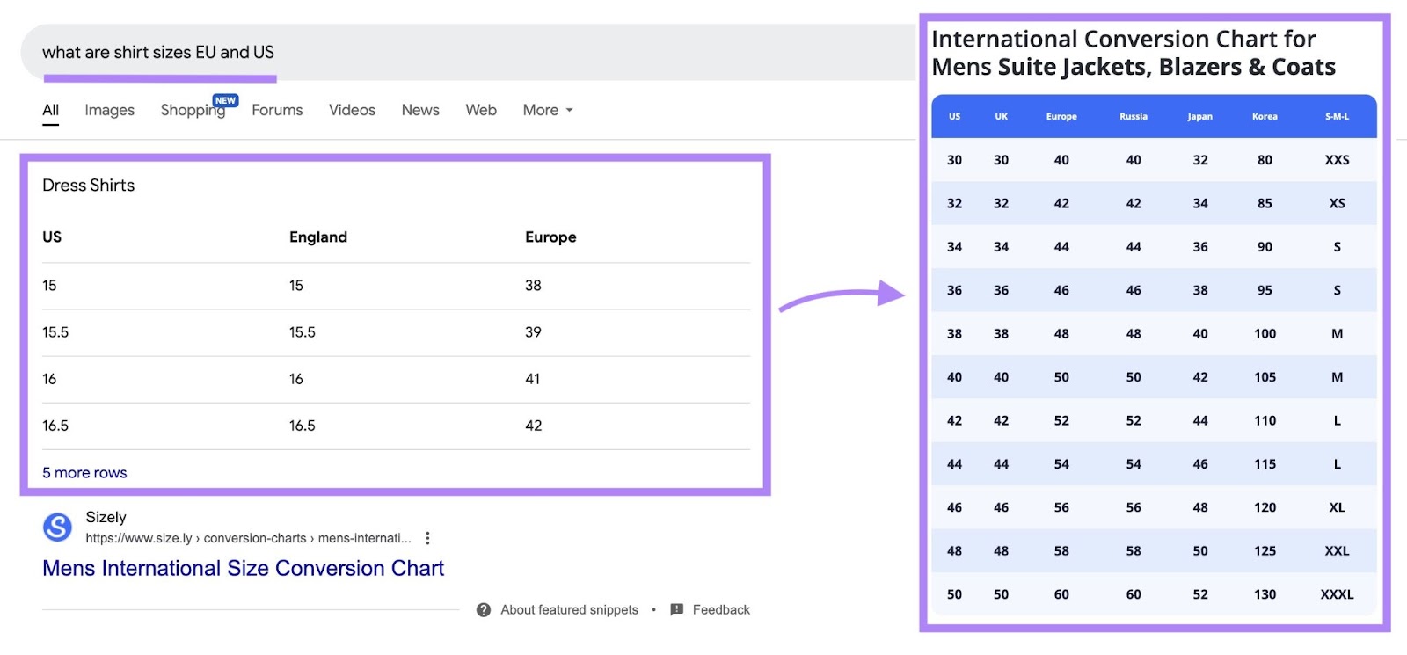Click the England column header
This screenshot has height=655, width=1407.
click(x=318, y=237)
